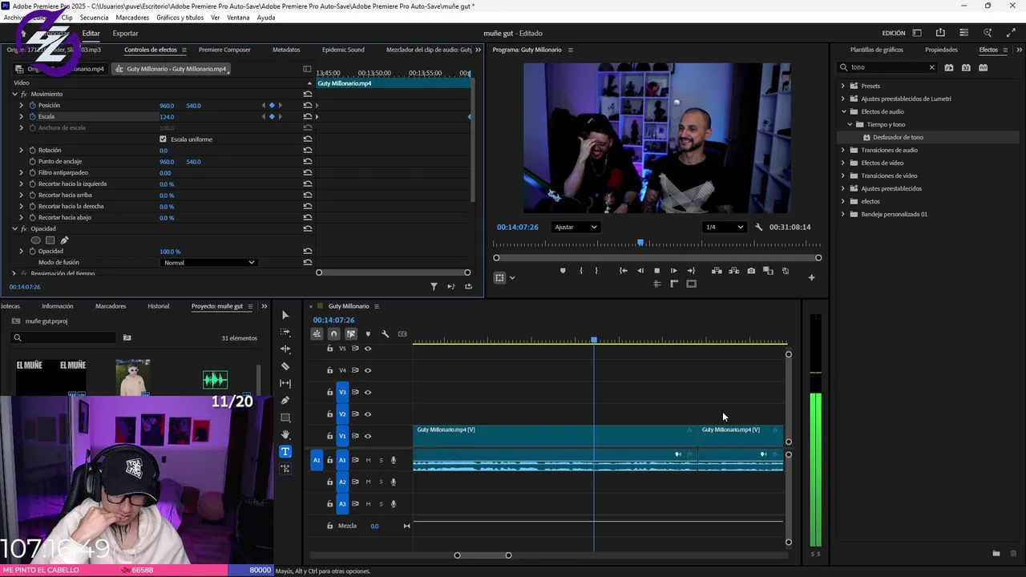The height and width of the screenshot is (577, 1026).
Task: Open the Marcadores menu
Action: (132, 18)
